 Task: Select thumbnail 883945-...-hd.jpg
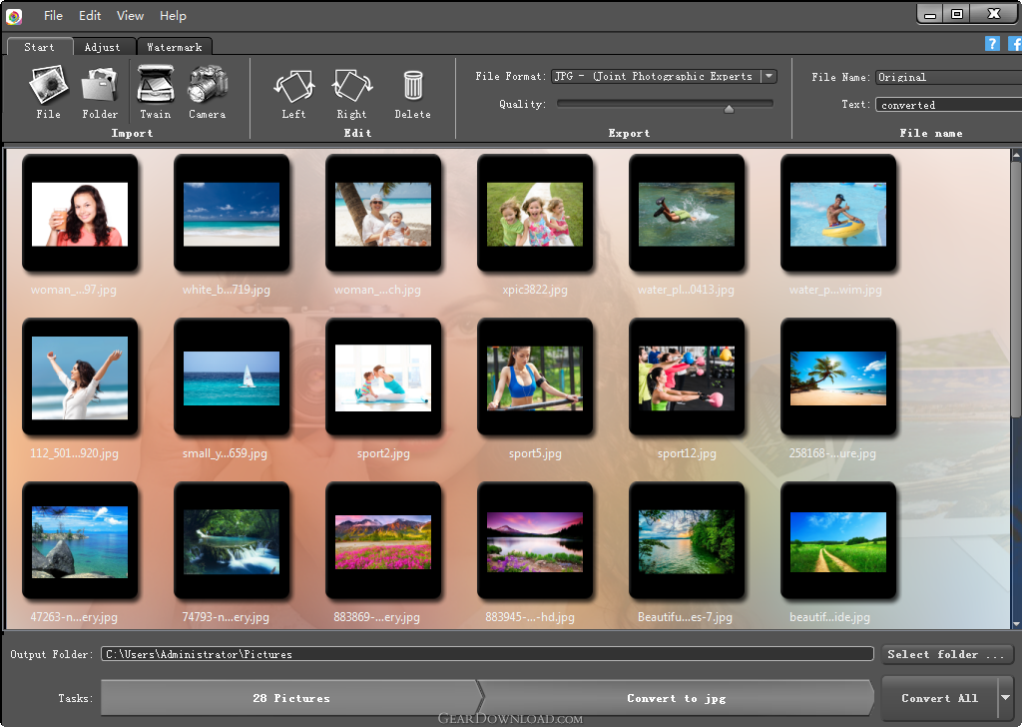click(x=535, y=541)
